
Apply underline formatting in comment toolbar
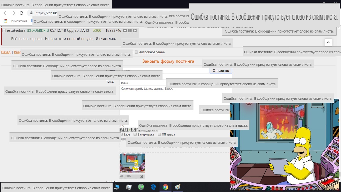(x=134, y=130)
